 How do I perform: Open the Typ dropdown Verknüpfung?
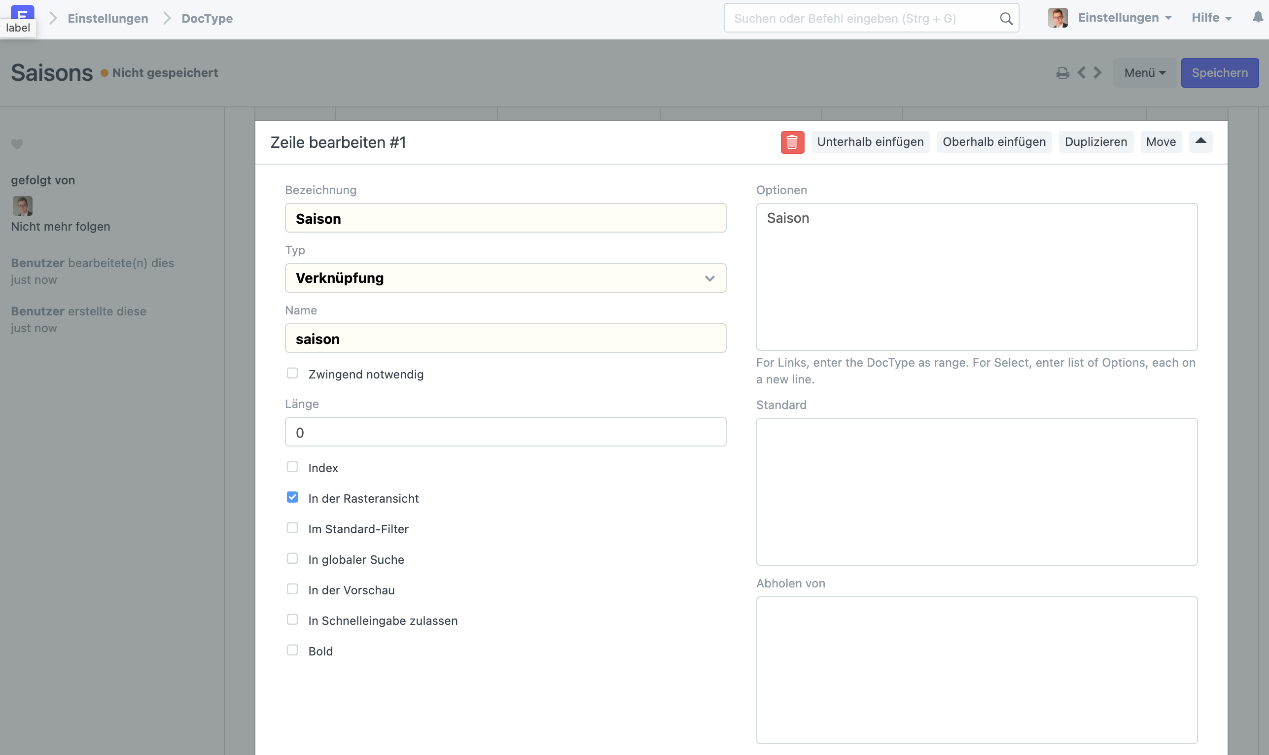(x=505, y=278)
